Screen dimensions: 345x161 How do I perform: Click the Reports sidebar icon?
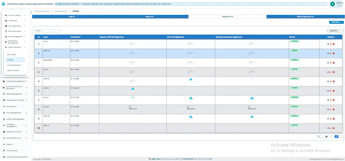(x=4, y=144)
